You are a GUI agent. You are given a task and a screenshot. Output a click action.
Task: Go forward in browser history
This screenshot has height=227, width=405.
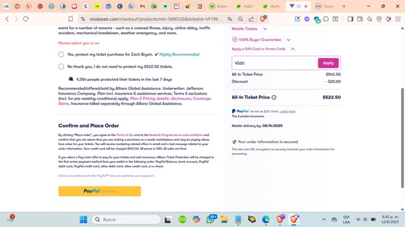(16, 19)
